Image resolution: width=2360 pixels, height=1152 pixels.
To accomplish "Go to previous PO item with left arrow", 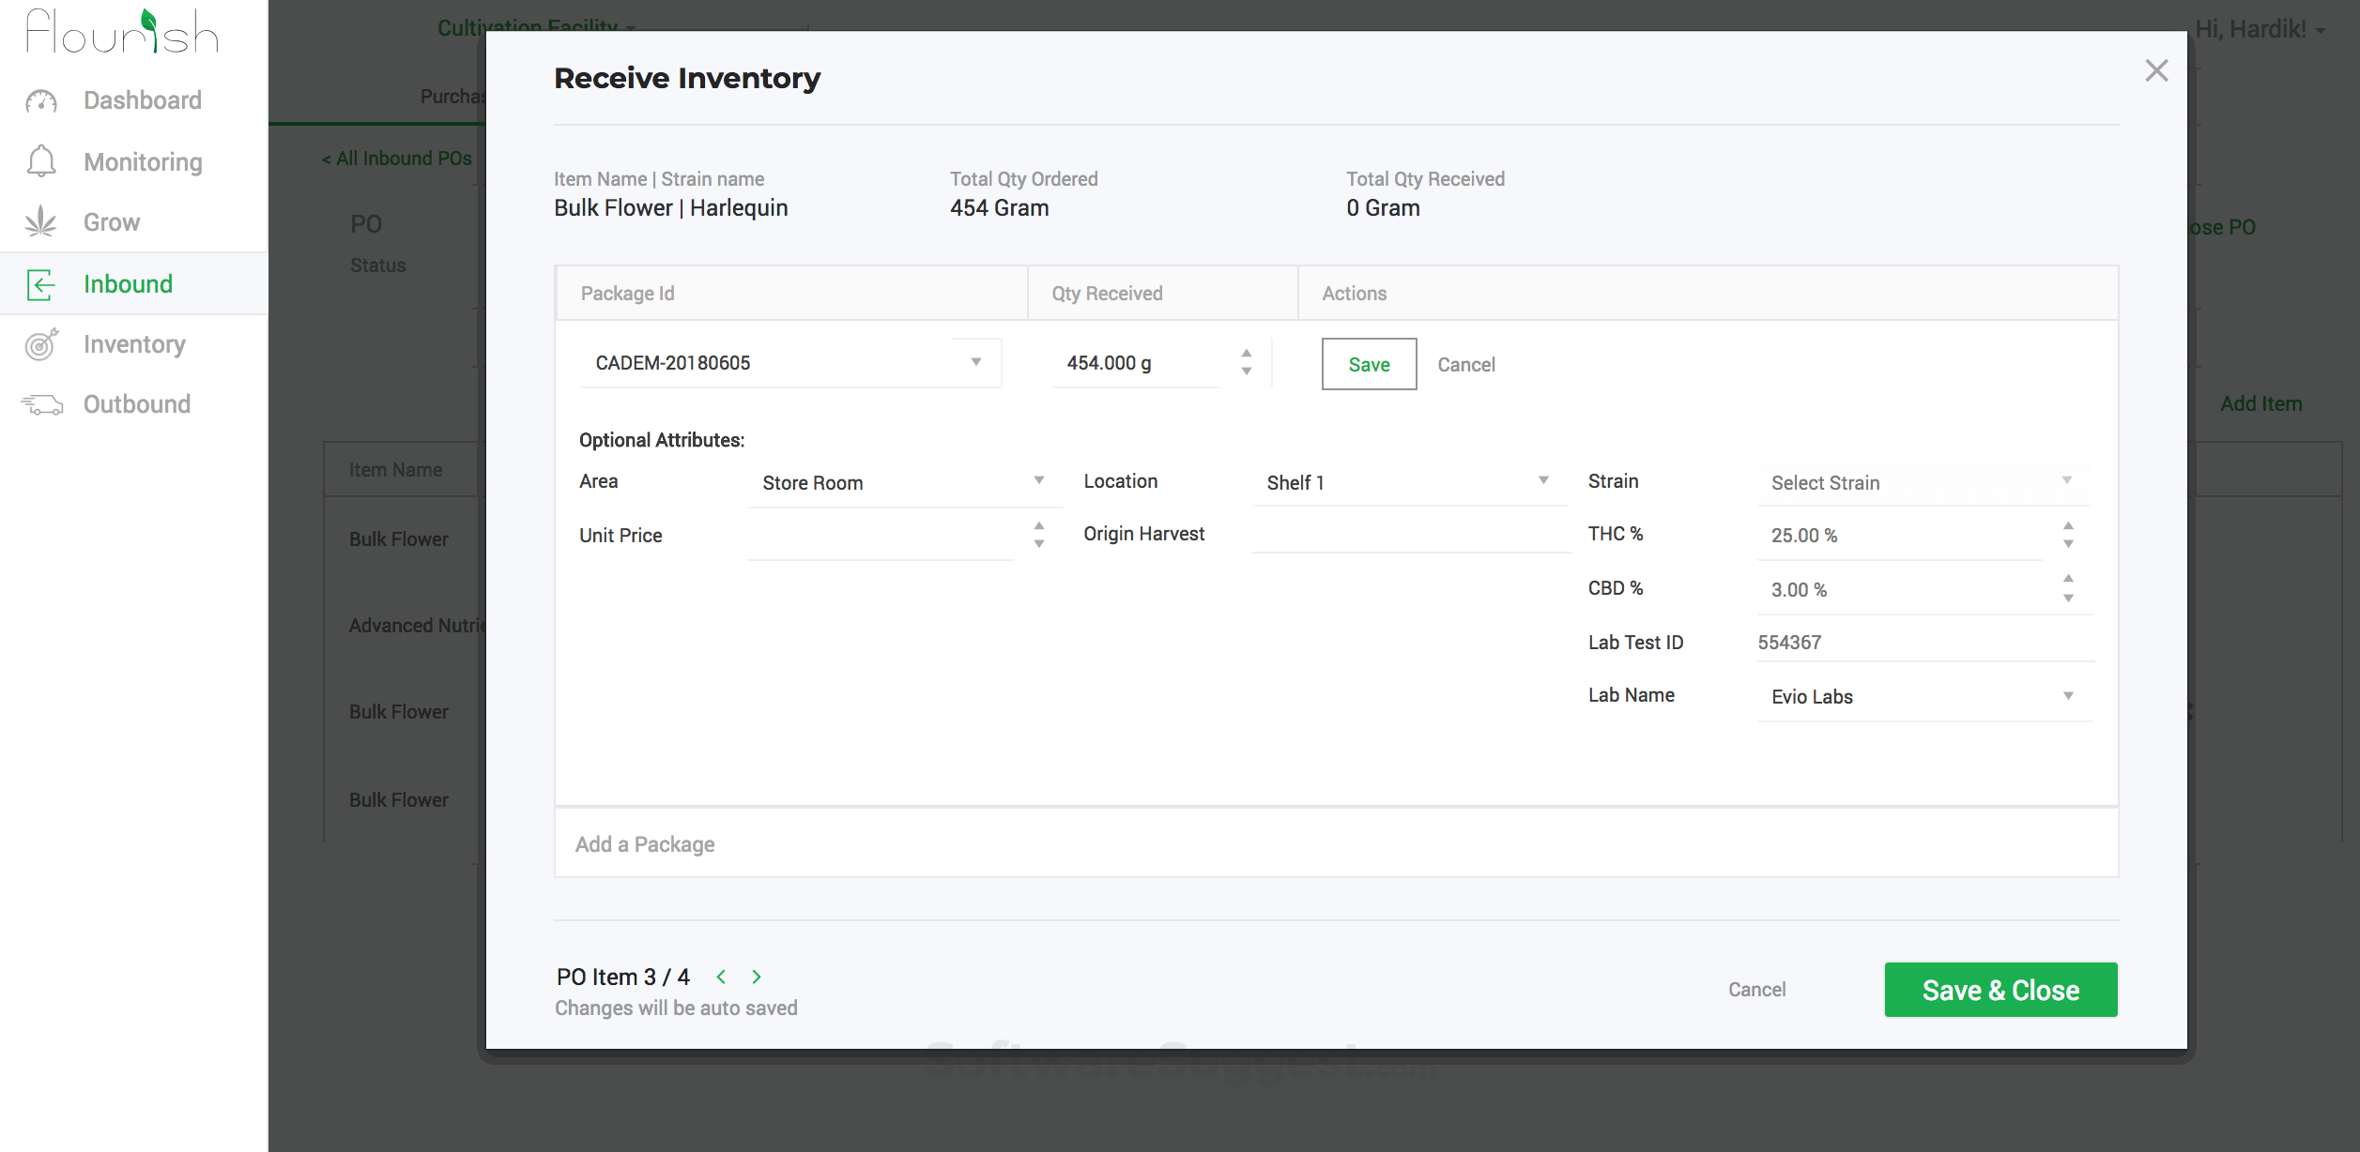I will [721, 976].
